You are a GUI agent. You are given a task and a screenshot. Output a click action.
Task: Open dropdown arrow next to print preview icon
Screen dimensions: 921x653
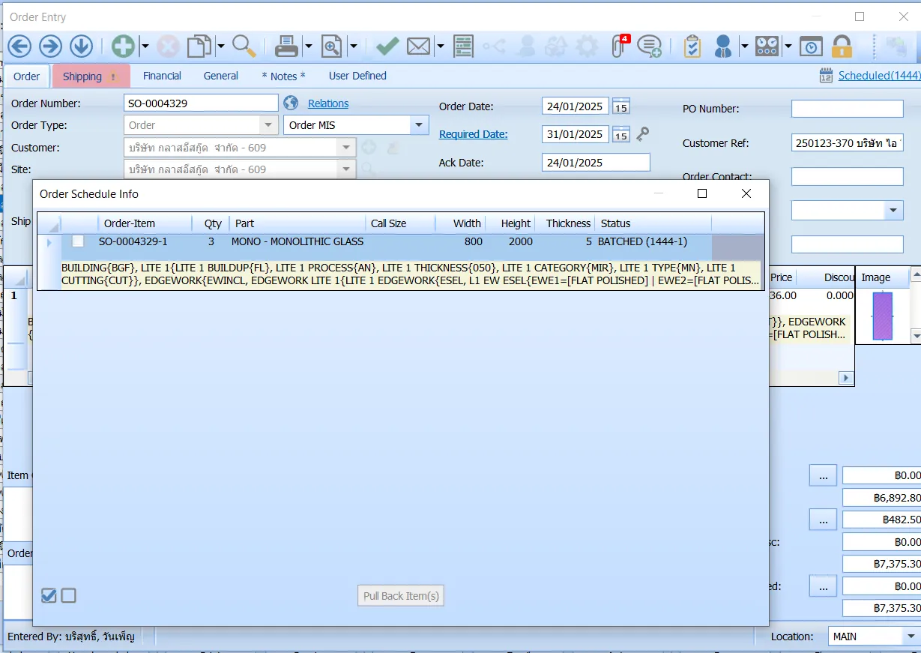tap(354, 46)
